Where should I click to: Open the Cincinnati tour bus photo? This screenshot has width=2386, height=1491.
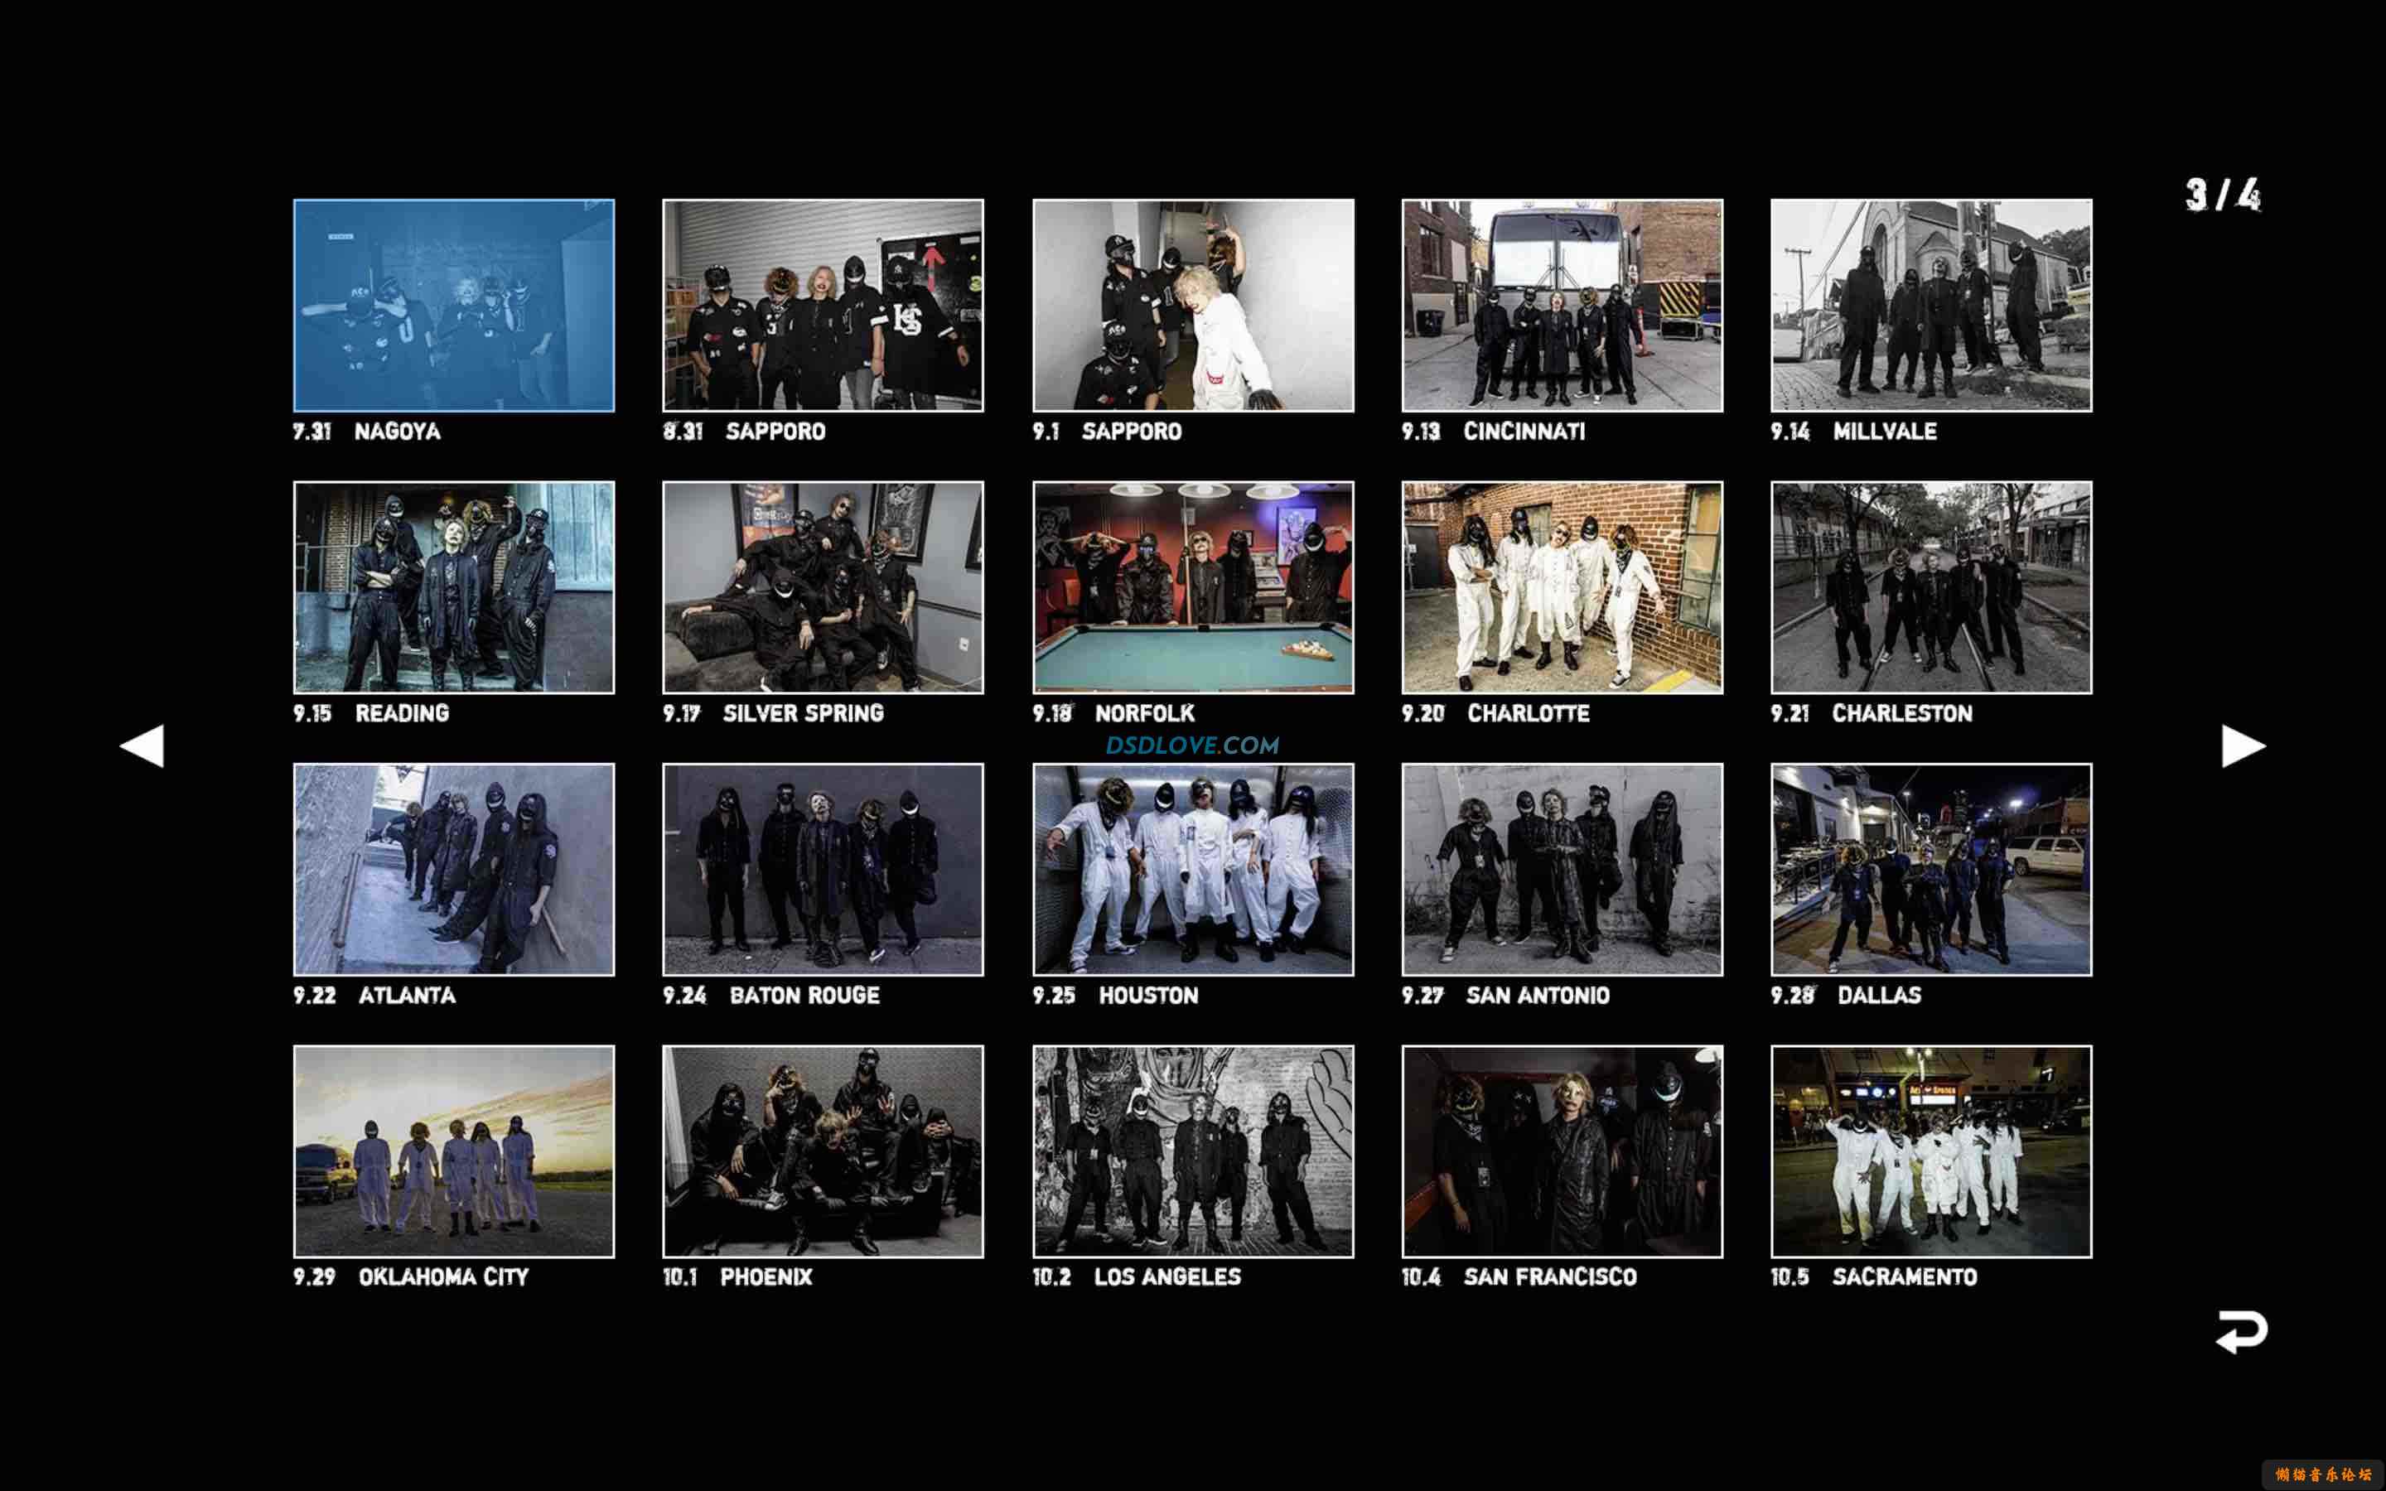coord(1562,306)
